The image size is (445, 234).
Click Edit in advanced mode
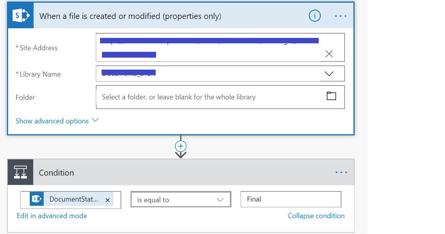pyautogui.click(x=52, y=216)
